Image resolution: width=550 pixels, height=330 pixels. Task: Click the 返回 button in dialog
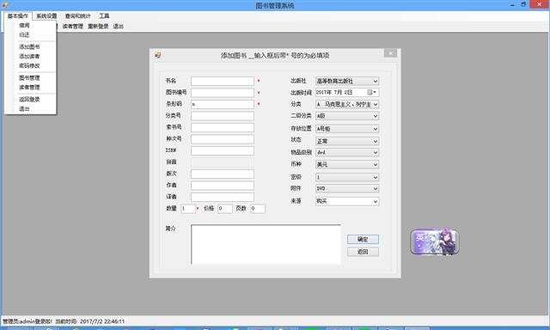tap(363, 252)
